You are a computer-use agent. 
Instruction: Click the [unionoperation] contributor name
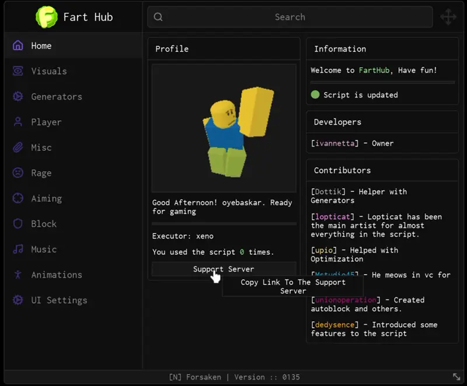346,300
